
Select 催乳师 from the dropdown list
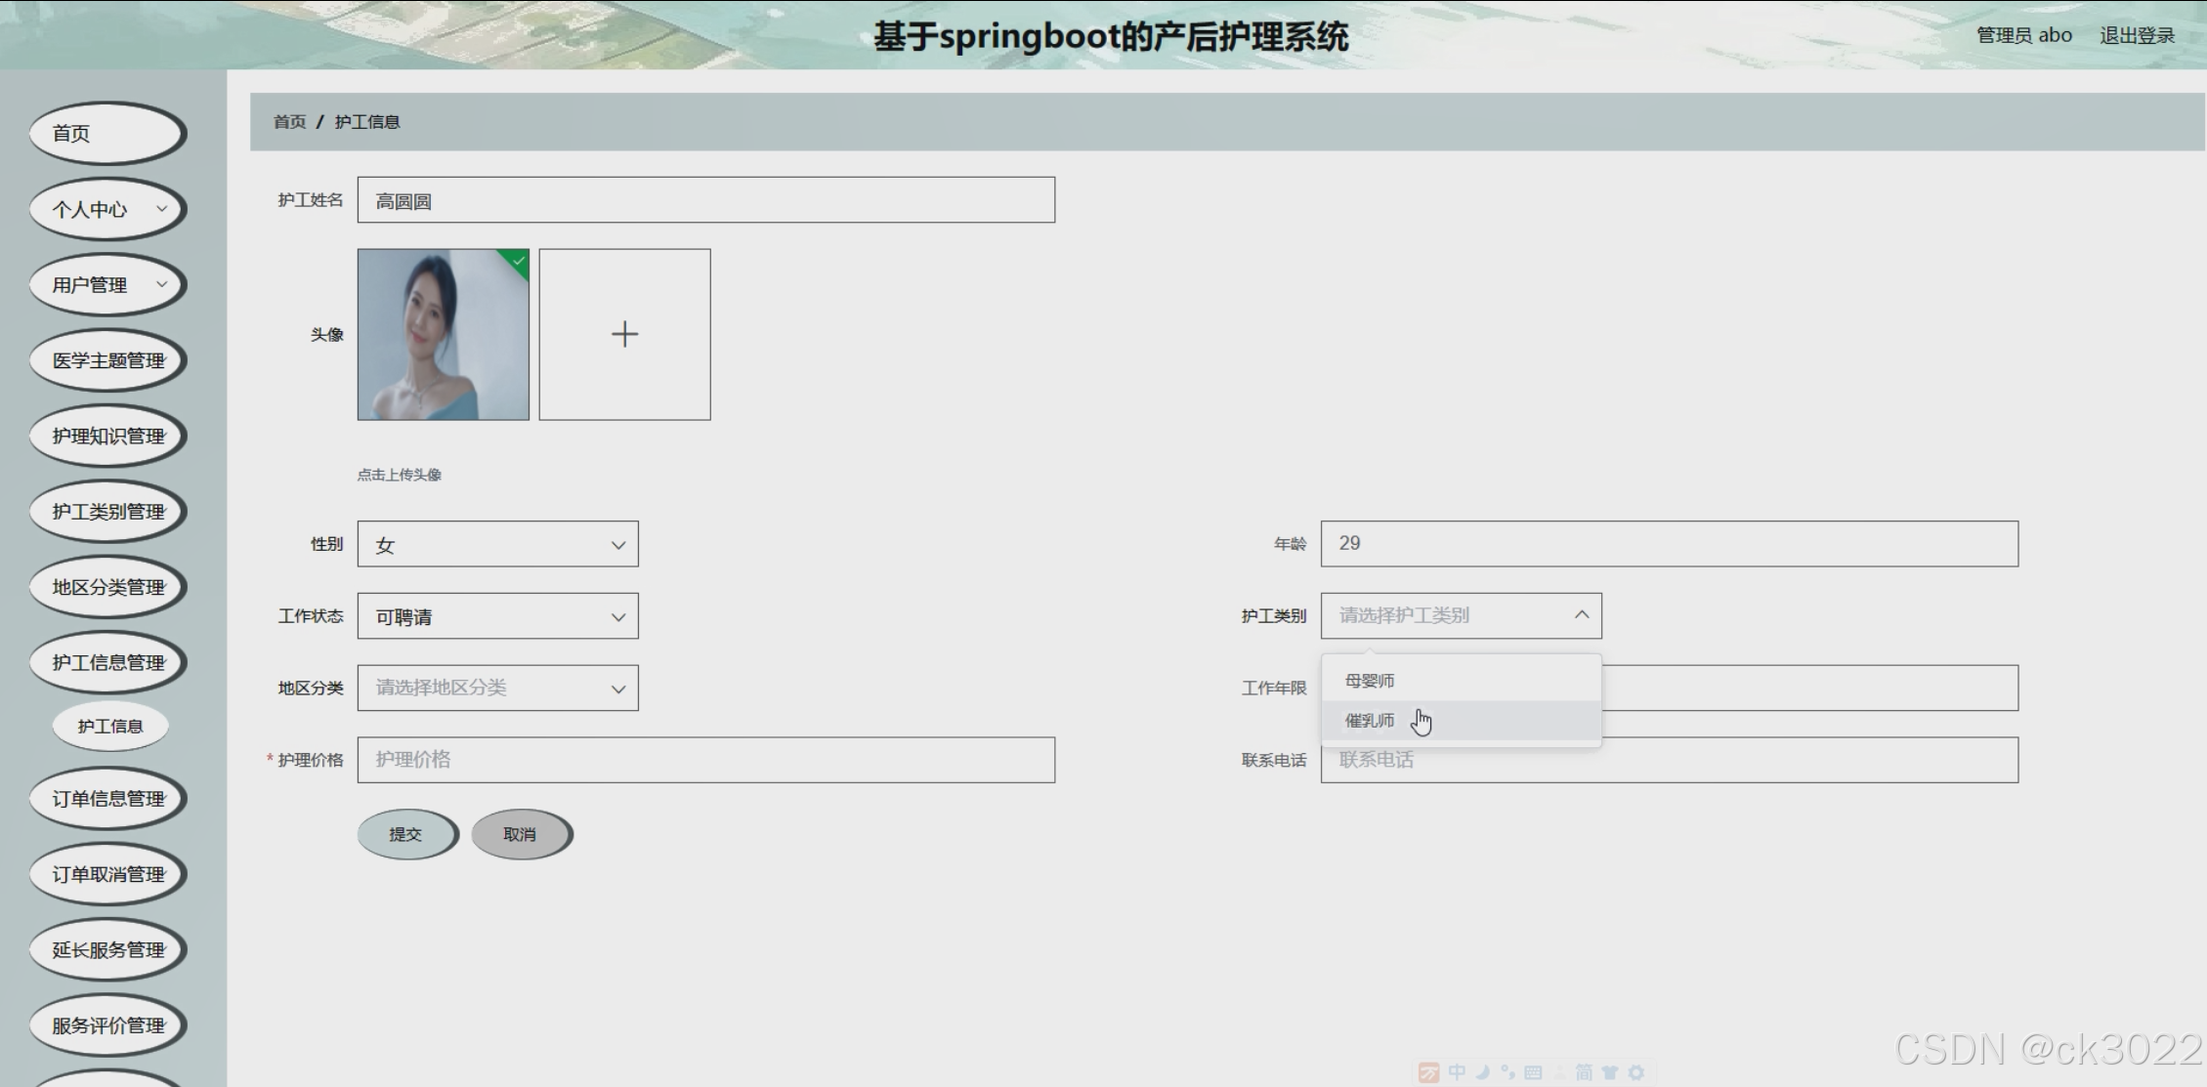(x=1370, y=721)
